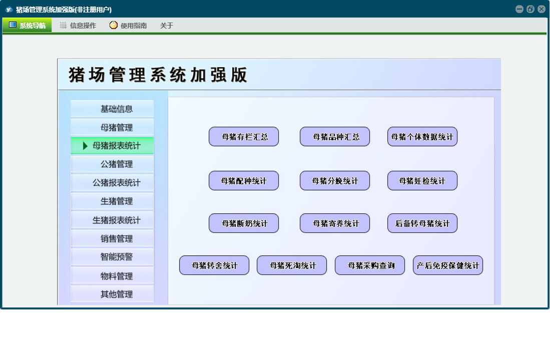The width and height of the screenshot is (550, 362).
Task: Click the 信息操作 grid icon
Action: click(x=63, y=25)
